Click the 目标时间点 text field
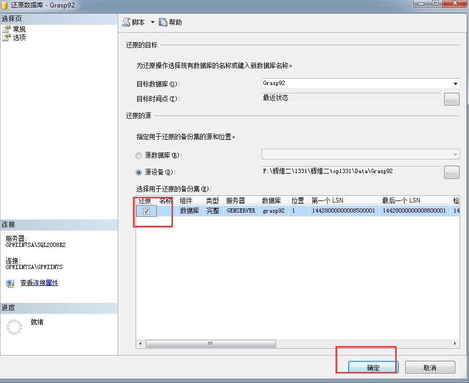Image resolution: width=469 pixels, height=383 pixels. (351, 98)
